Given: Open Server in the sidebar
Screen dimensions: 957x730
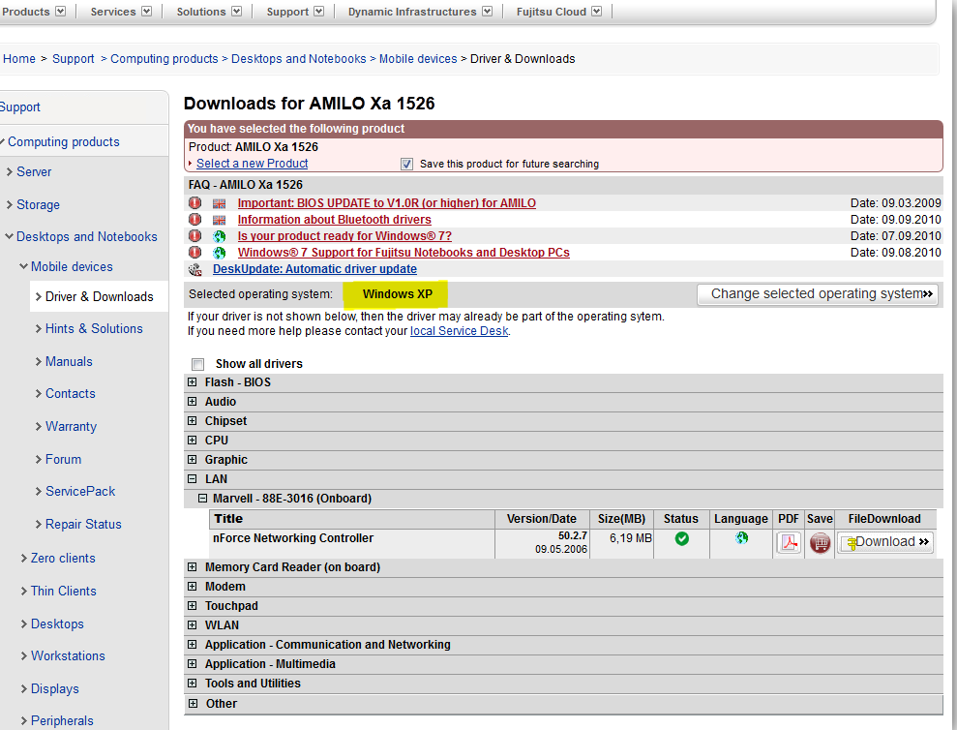Looking at the screenshot, I should point(34,171).
